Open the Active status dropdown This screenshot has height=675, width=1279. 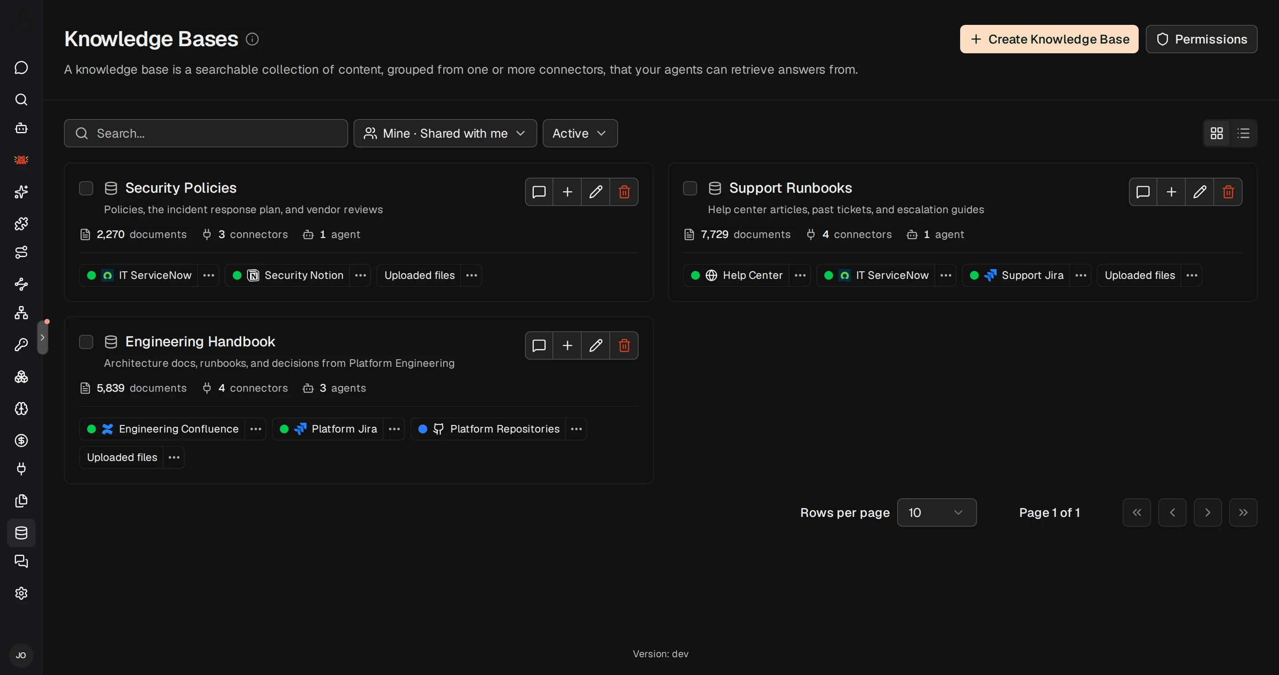[x=580, y=133]
